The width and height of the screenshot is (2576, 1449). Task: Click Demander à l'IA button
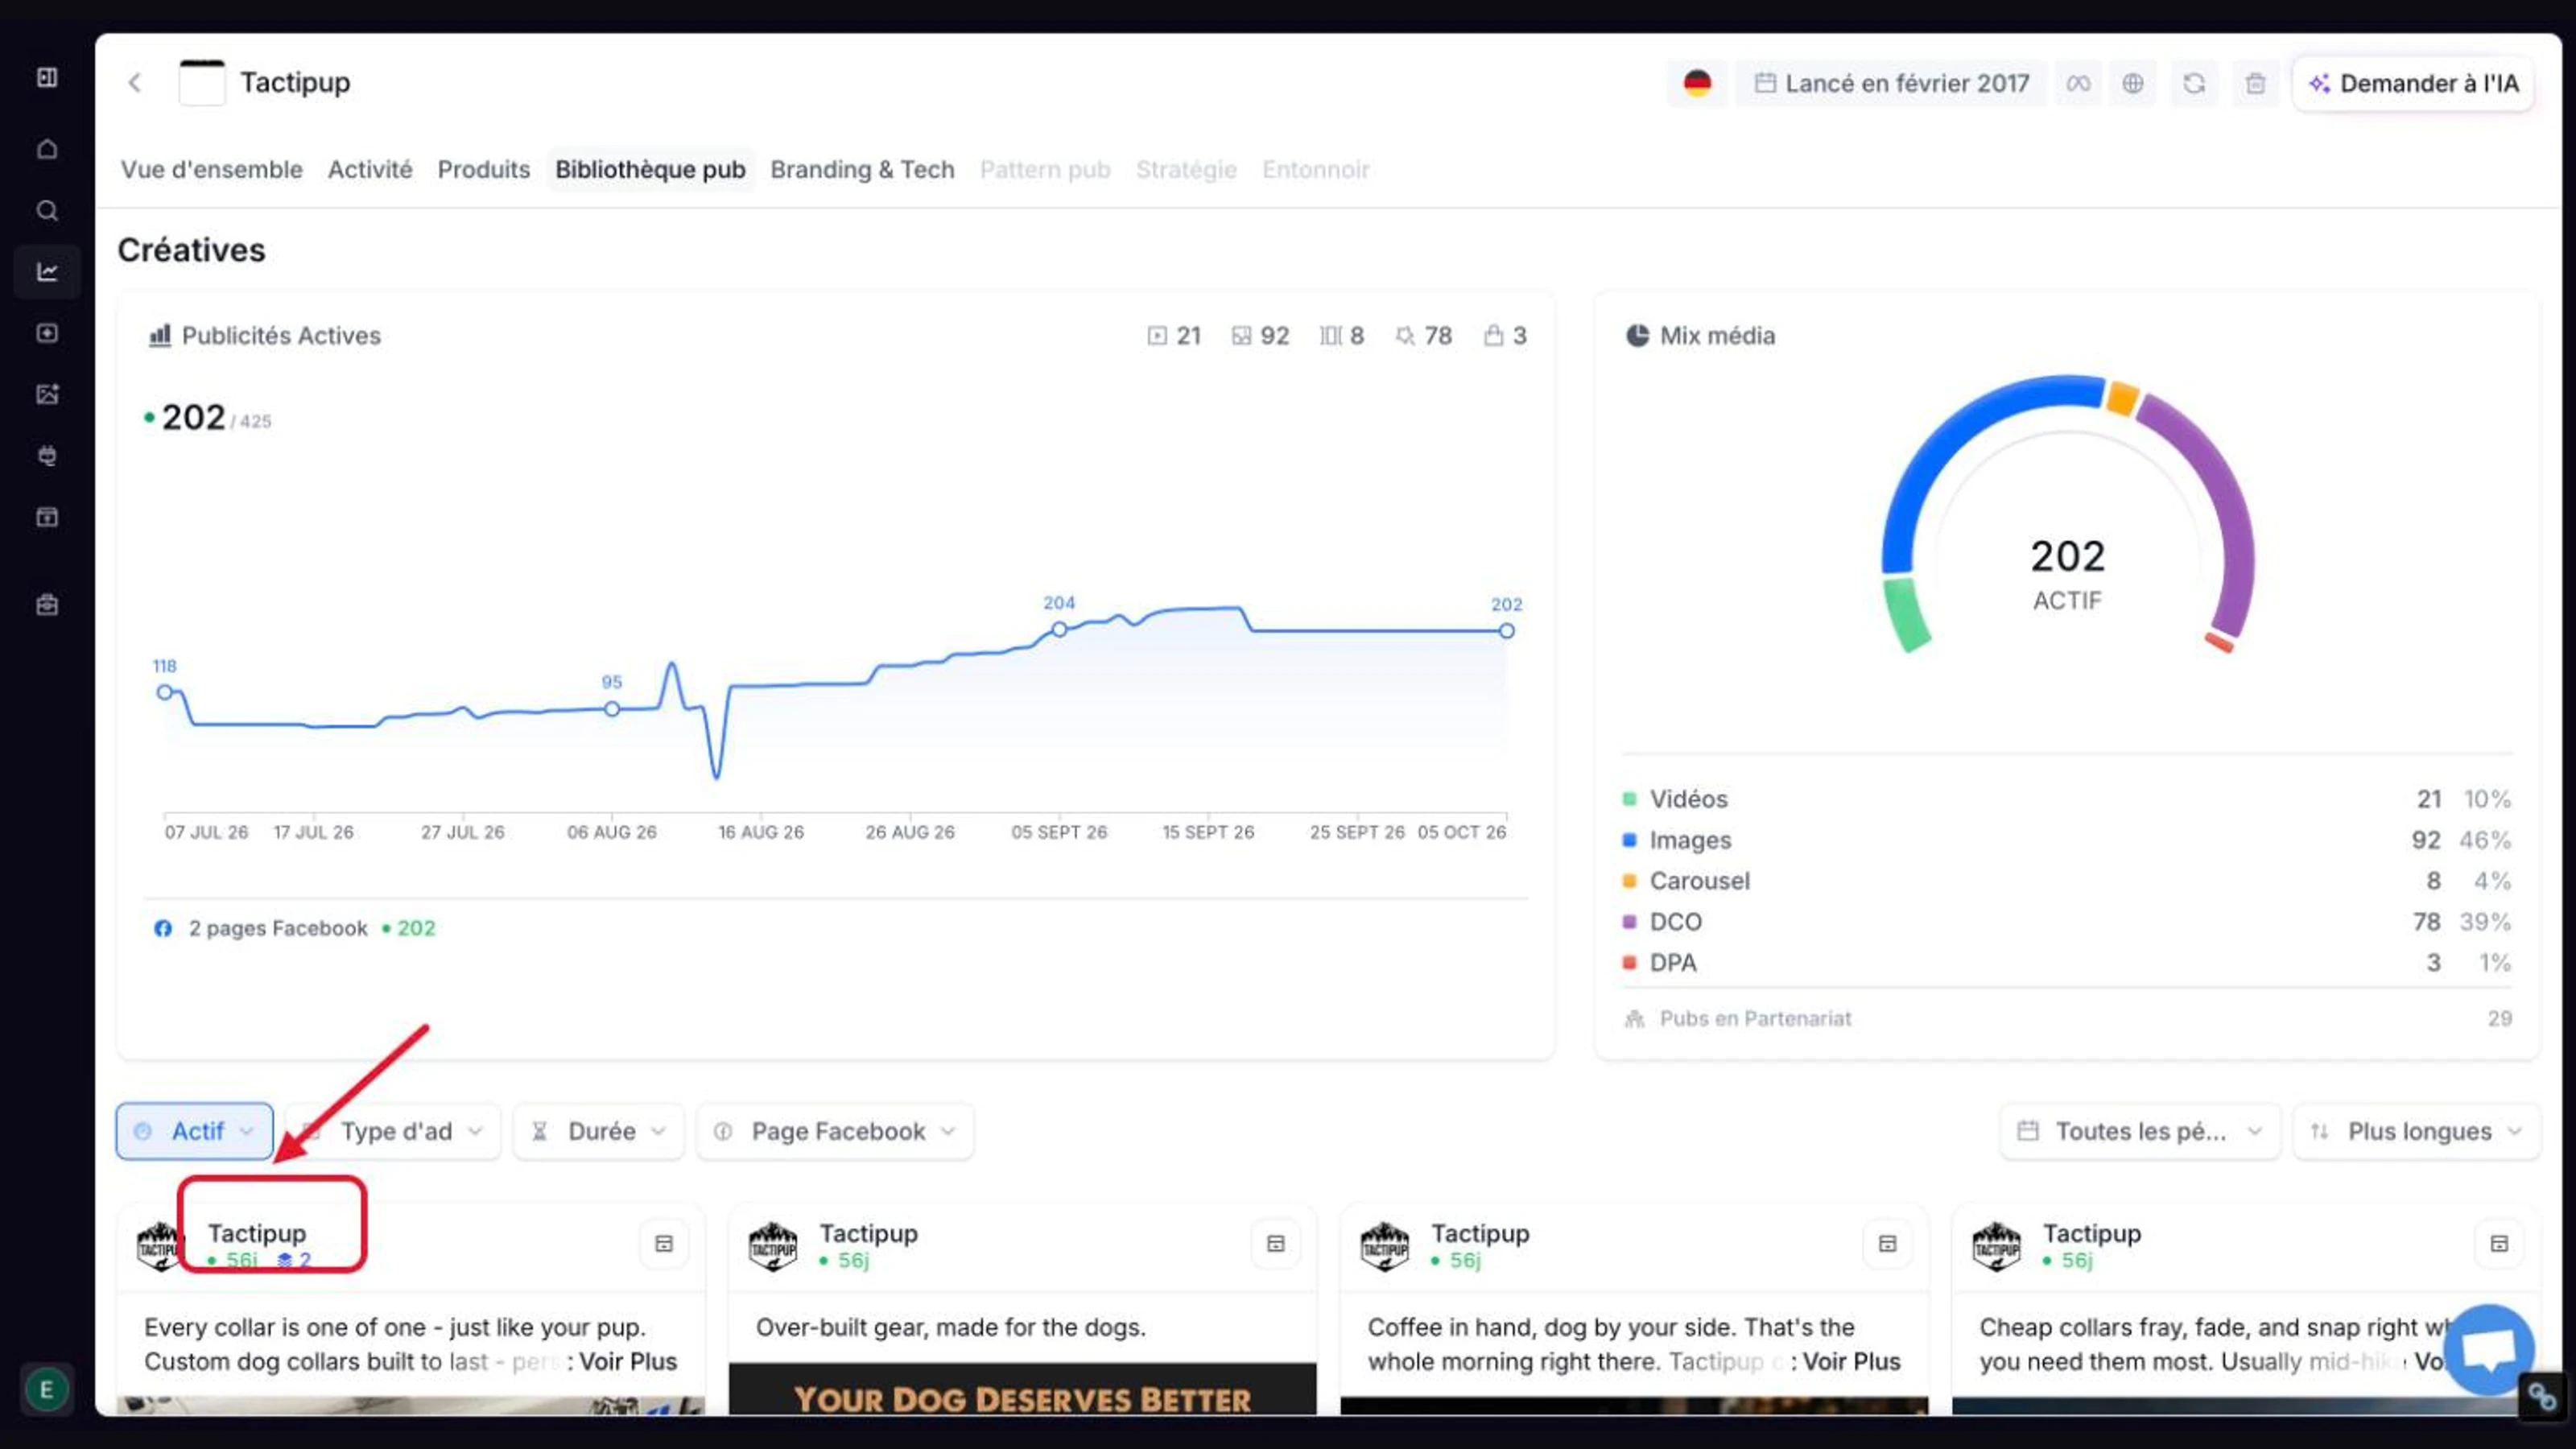pyautogui.click(x=2413, y=83)
